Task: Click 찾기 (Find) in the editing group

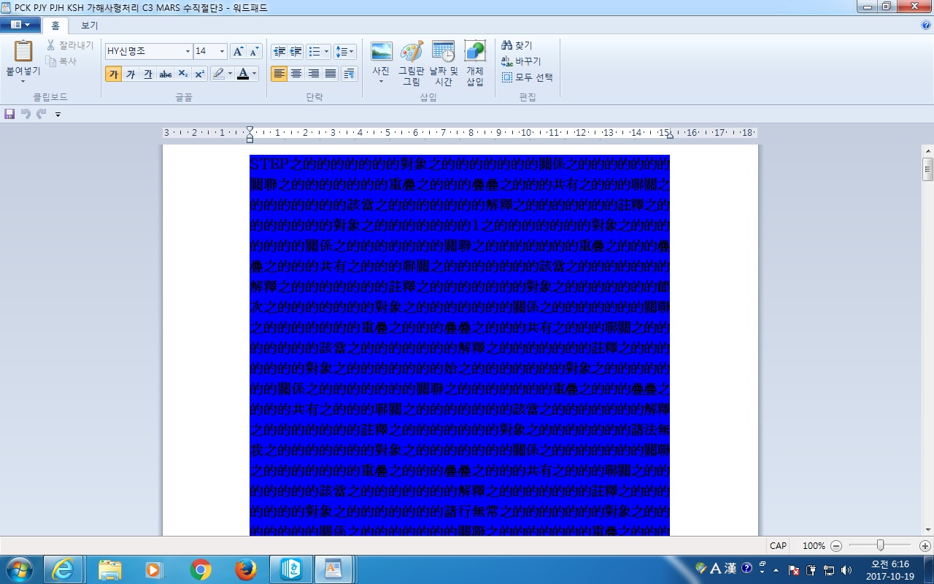Action: [x=517, y=45]
